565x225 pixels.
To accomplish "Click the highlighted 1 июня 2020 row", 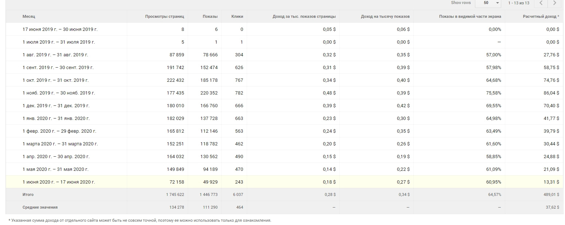I will pos(59,182).
